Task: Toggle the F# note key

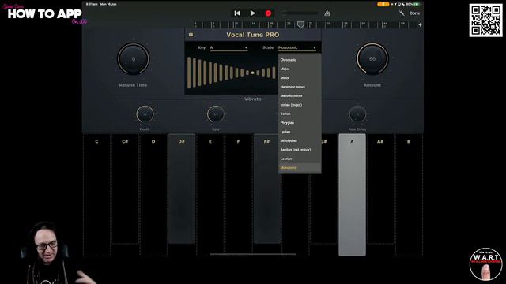Action: coord(266,189)
